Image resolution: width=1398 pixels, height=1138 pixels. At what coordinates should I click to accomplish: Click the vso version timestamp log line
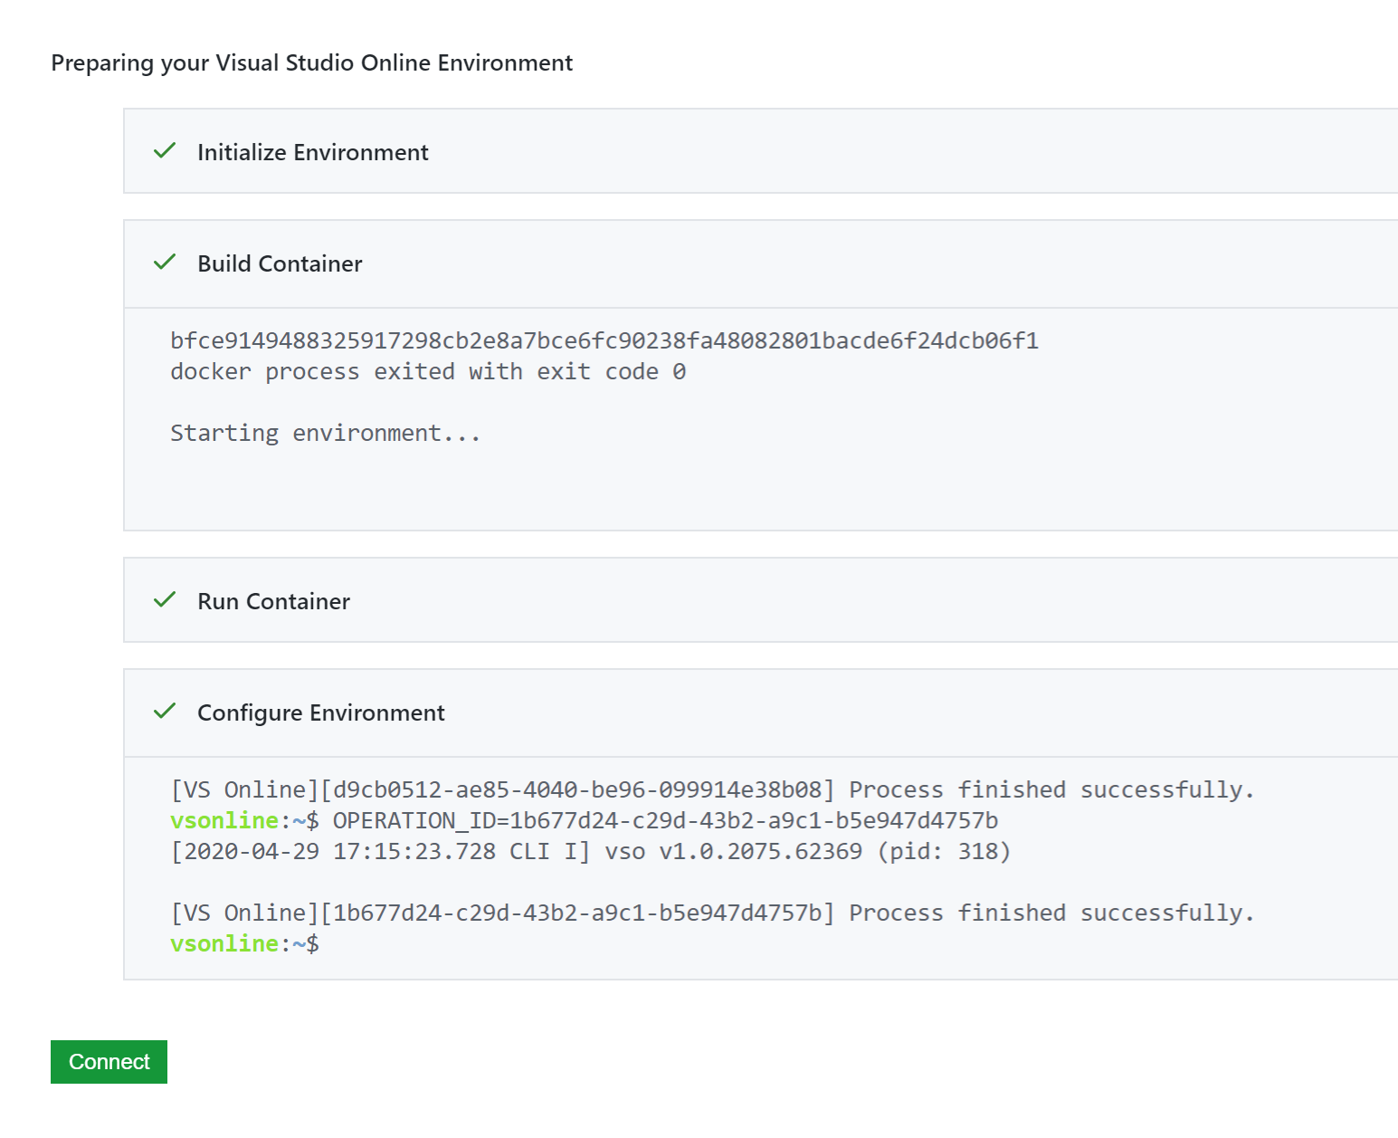pyautogui.click(x=589, y=851)
